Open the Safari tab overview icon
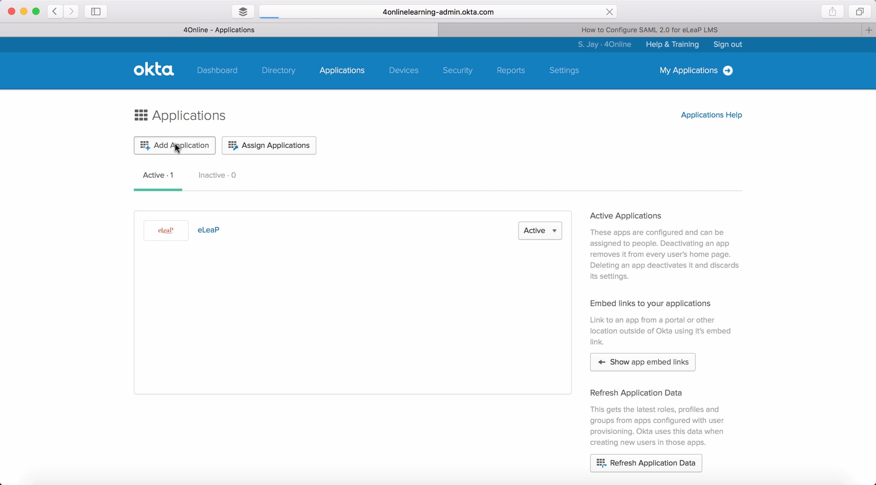The height and width of the screenshot is (485, 876). coord(860,12)
